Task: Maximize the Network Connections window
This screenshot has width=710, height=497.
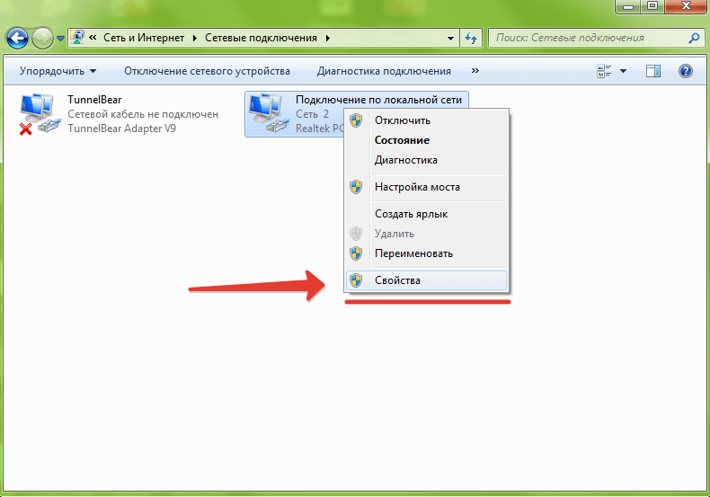Action: (x=652, y=6)
